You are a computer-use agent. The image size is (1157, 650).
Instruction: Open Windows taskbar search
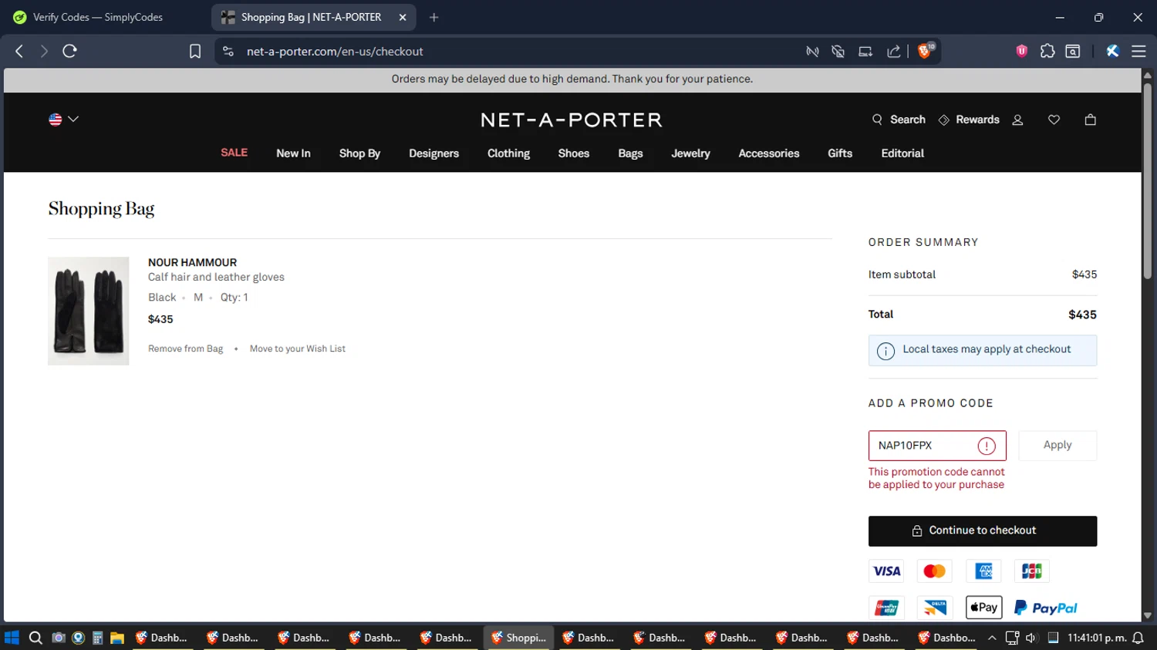click(35, 638)
